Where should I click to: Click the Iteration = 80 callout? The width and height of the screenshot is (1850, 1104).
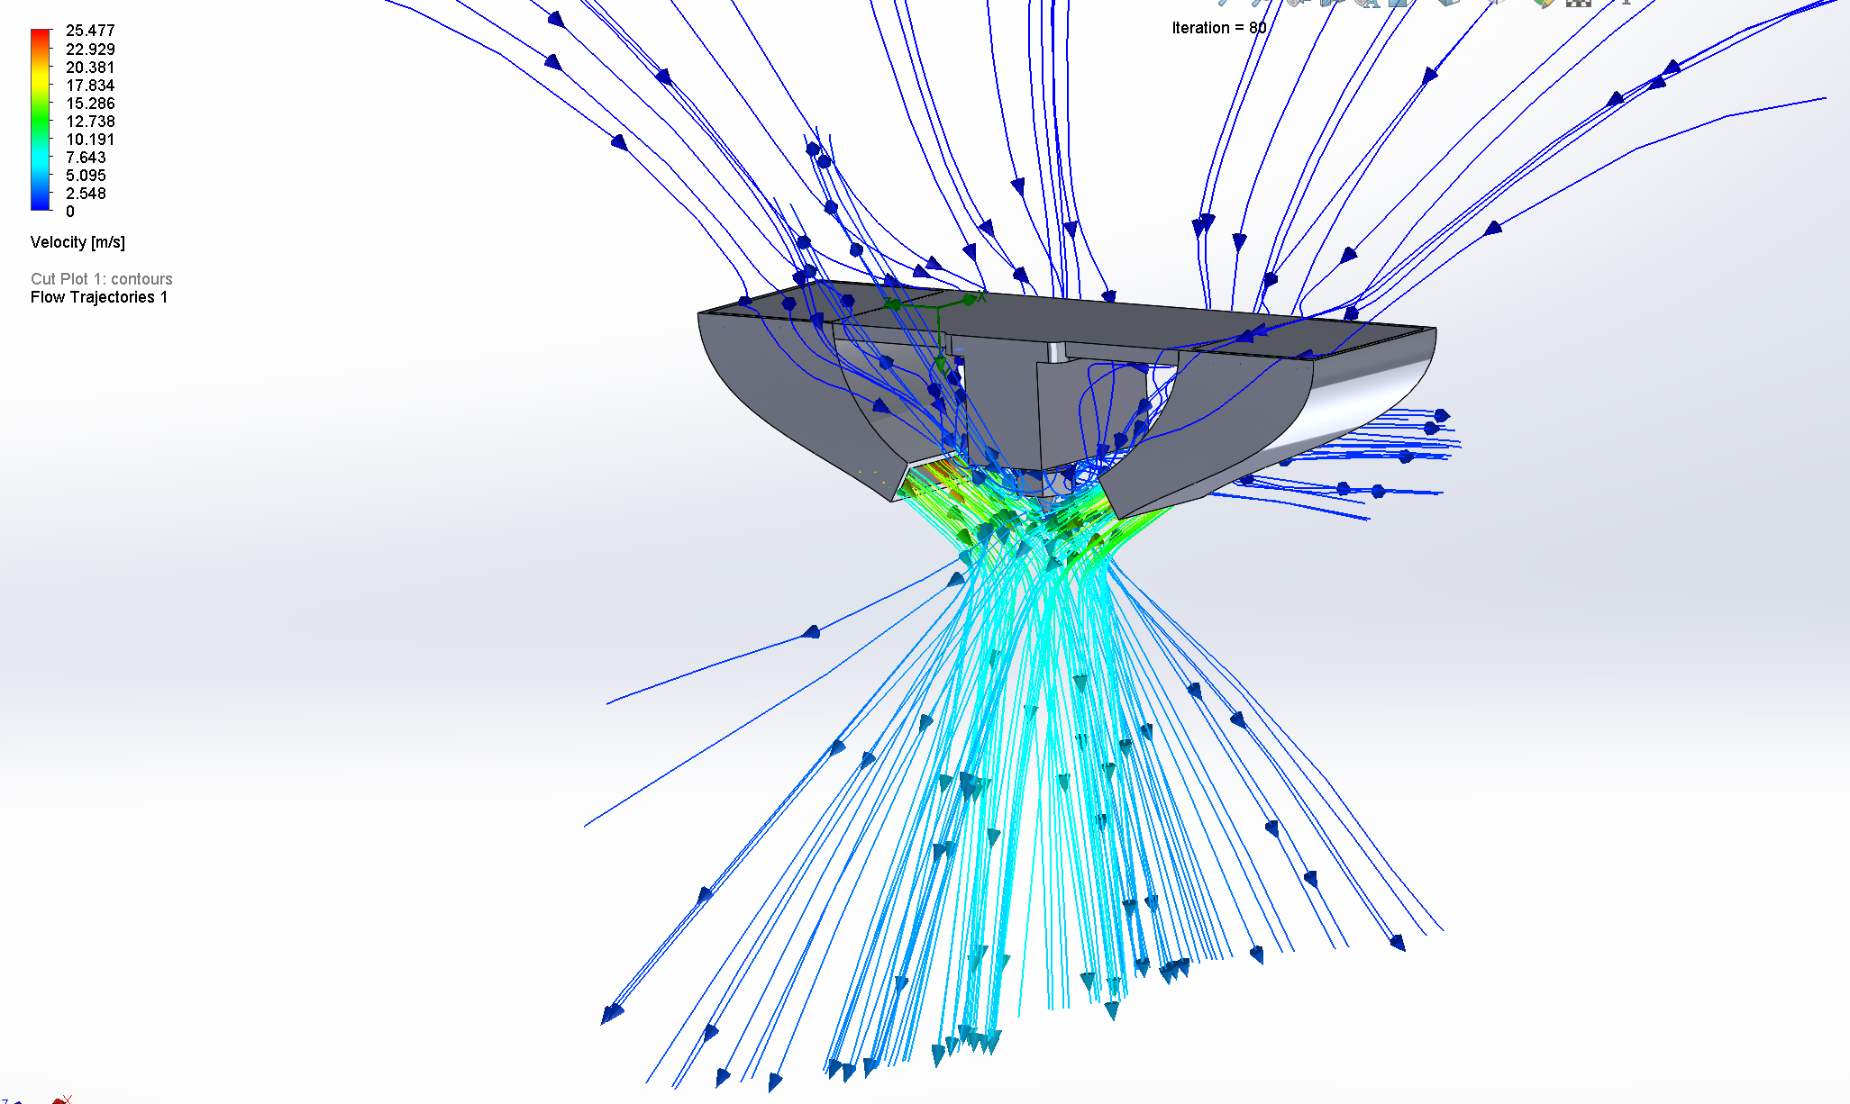click(1218, 28)
